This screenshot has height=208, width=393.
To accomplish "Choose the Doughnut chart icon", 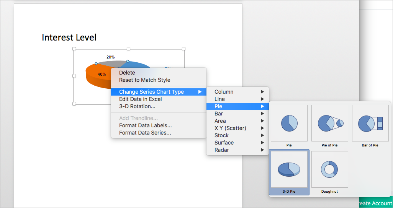I will (x=330, y=169).
